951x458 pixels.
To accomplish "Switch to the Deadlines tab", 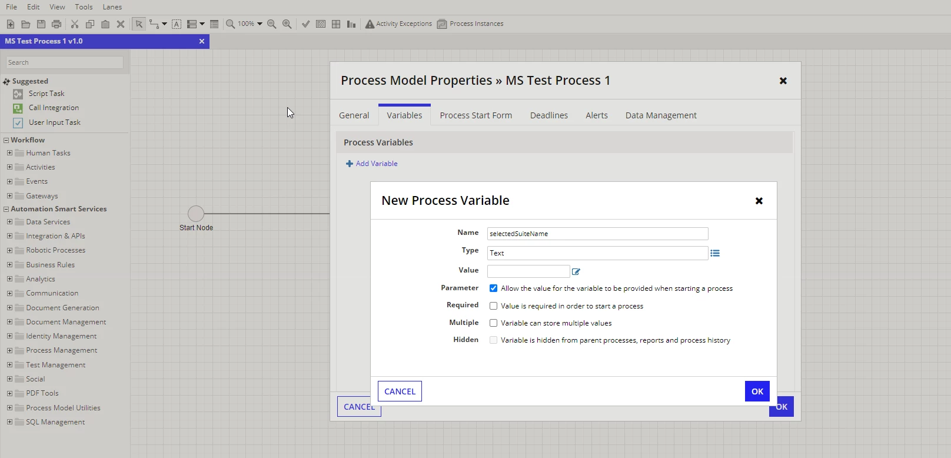I will [x=549, y=115].
